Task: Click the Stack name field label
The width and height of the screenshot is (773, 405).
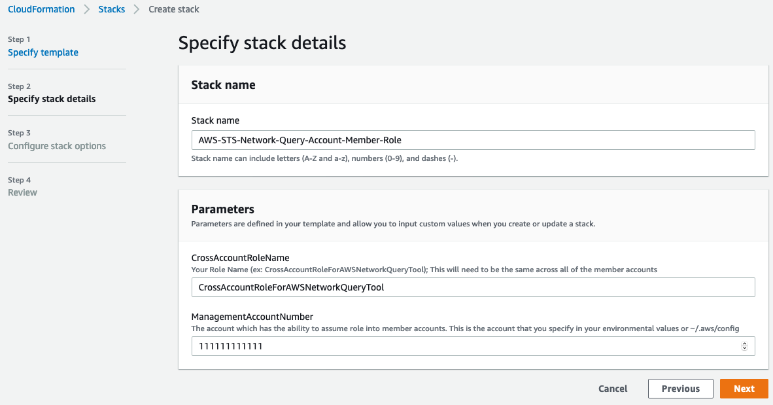Action: (215, 120)
